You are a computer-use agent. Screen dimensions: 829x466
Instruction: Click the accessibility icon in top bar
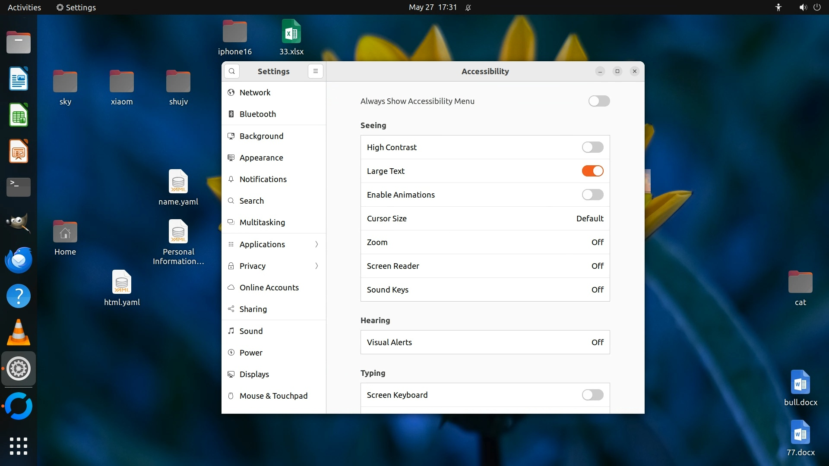[778, 7]
